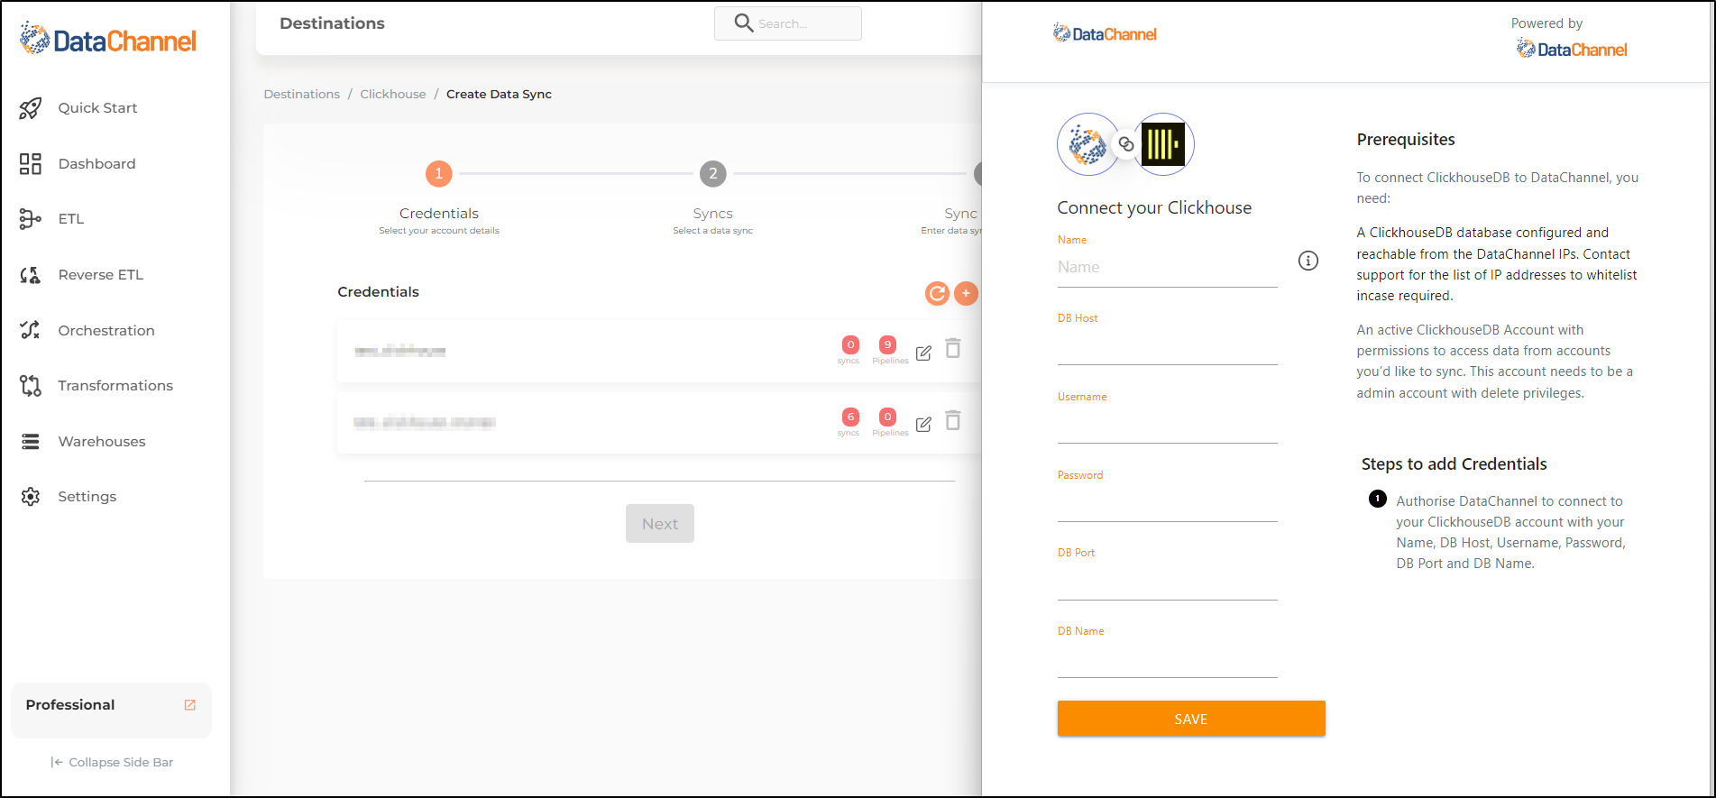The height and width of the screenshot is (798, 1716).
Task: Click the Clickhouse logo icon
Action: point(1163,144)
